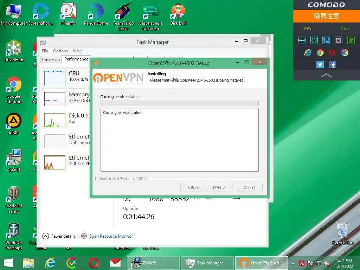360x270 pixels.
Task: Click the first blue Comodo widget tool icon
Action: point(301,40)
